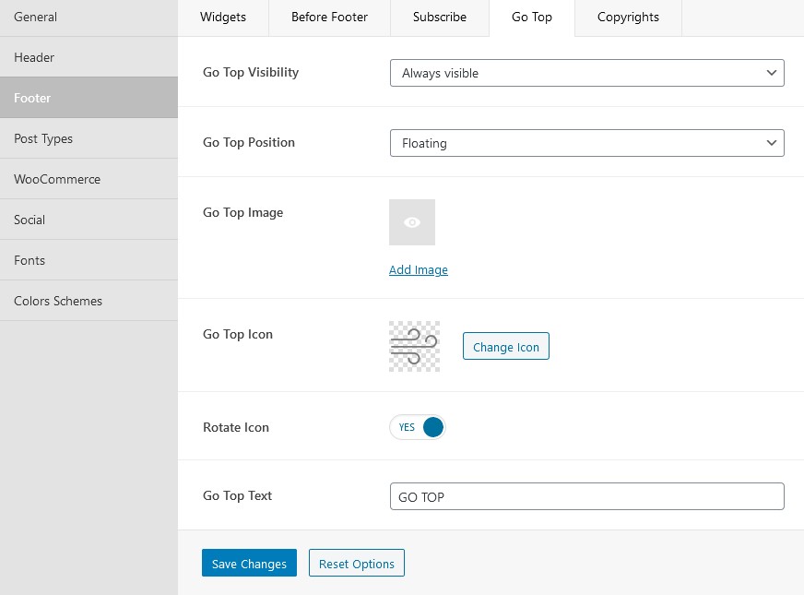Open the Fonts section in sidebar
This screenshot has width=804, height=595.
pos(89,260)
